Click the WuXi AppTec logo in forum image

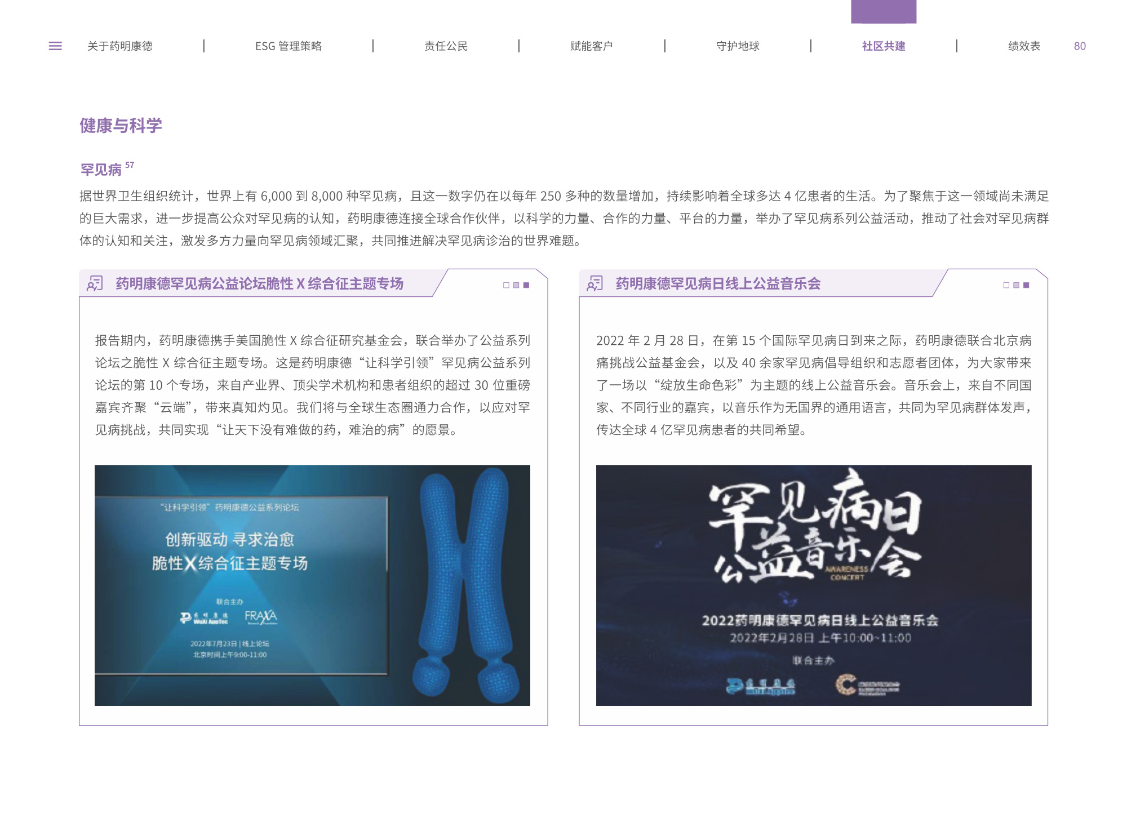pos(204,618)
